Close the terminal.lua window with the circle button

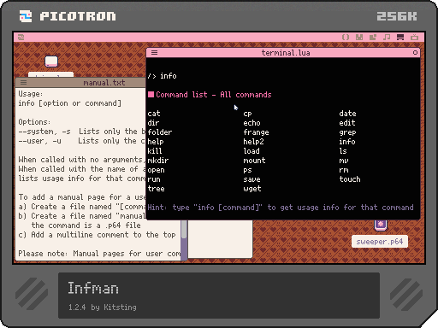(x=415, y=53)
